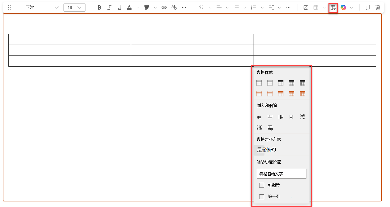
Task: Click the 辅助功能设置 section heading
Action: [269, 162]
